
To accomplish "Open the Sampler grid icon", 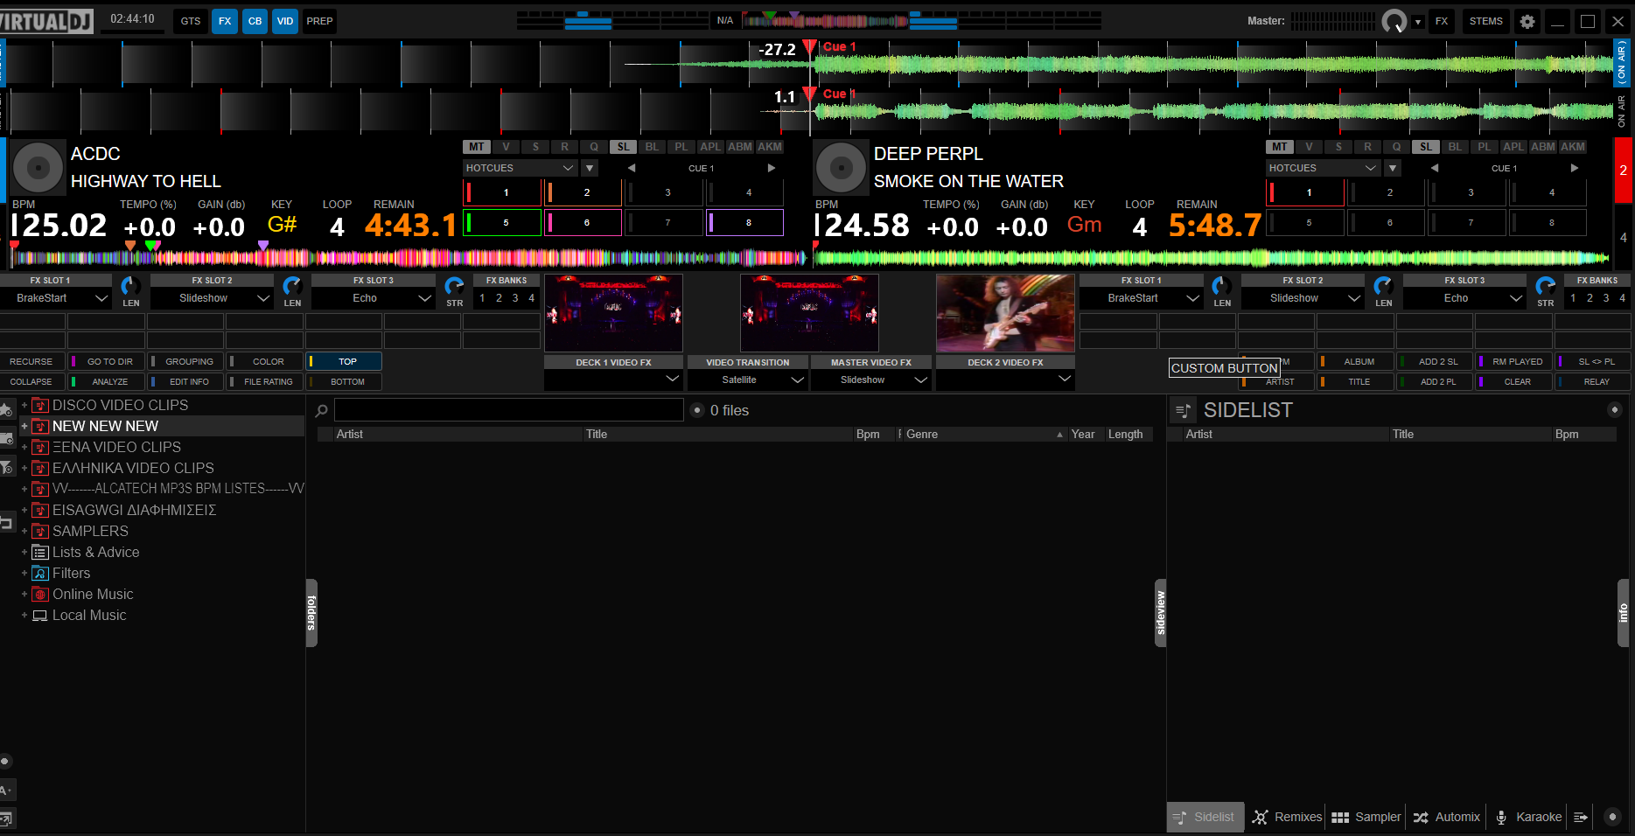I will tap(1340, 818).
